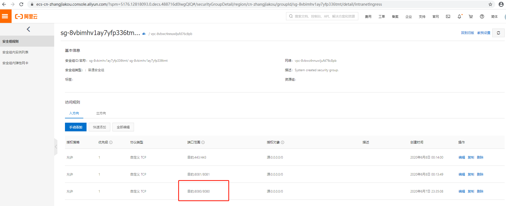Edit the 8080/8080 rule

pyautogui.click(x=462, y=191)
